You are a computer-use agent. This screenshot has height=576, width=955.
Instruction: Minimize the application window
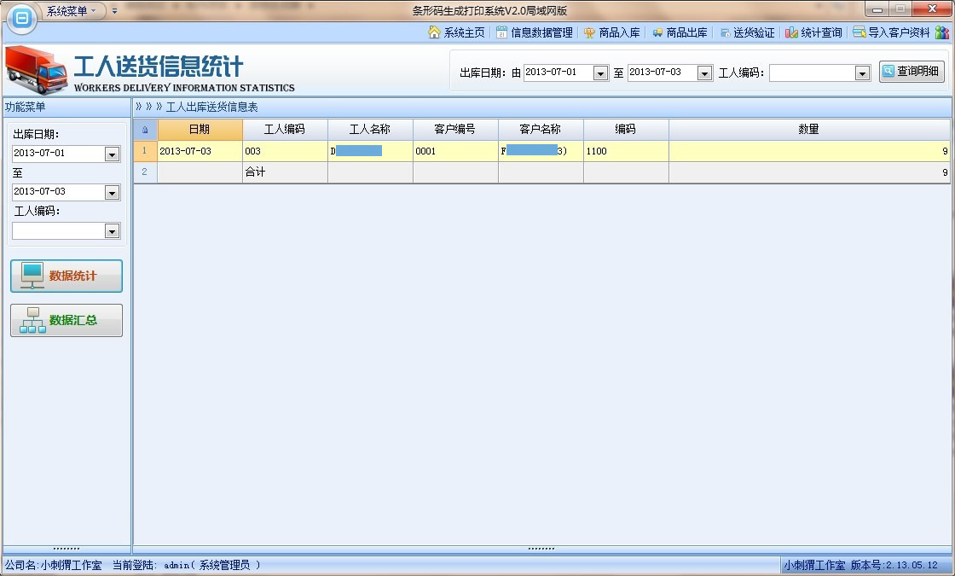877,9
